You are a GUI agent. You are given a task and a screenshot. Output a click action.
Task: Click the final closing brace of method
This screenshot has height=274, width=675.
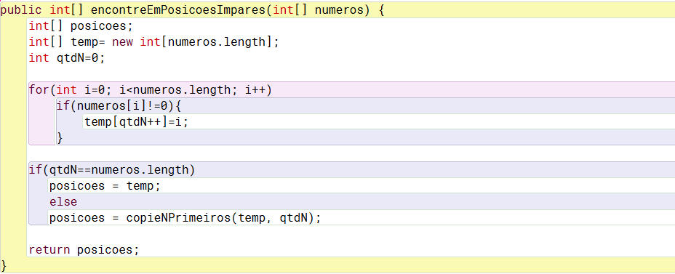click(4, 265)
